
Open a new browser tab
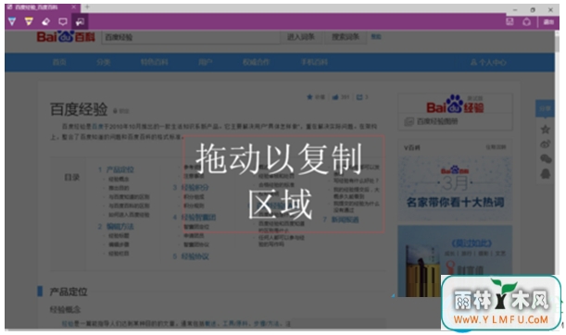87,6
